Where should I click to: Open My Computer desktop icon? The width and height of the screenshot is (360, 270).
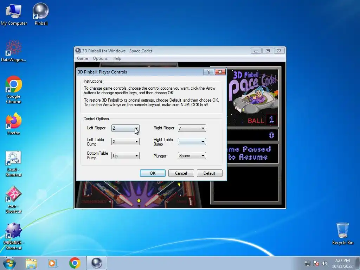coord(14,14)
